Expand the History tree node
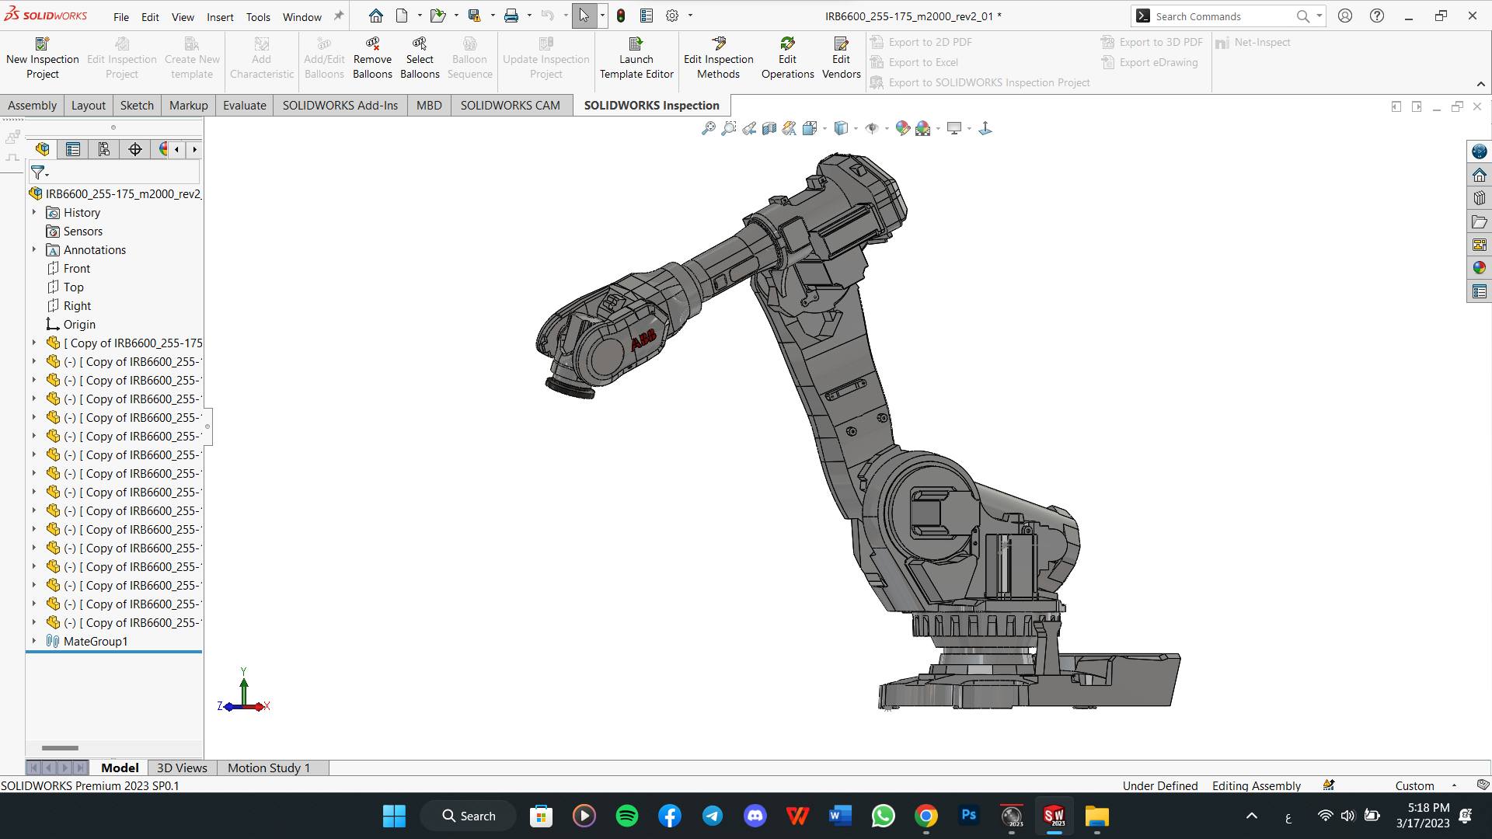 (34, 212)
